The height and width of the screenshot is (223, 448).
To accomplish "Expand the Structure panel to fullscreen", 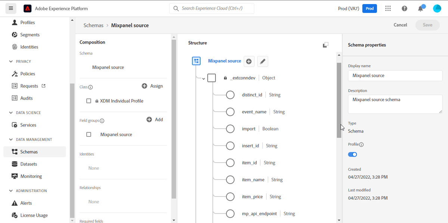I will pos(326,44).
